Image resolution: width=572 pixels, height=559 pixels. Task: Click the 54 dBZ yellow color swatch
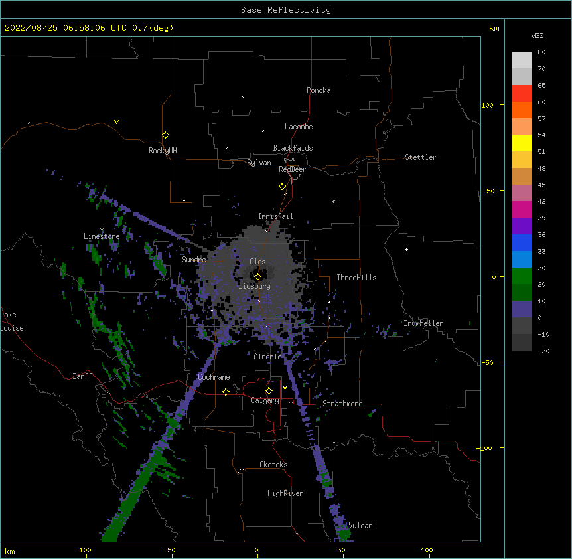(x=522, y=143)
